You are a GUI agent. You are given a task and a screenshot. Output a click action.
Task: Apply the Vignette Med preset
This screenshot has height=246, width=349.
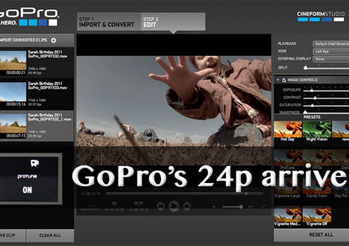coord(288,216)
